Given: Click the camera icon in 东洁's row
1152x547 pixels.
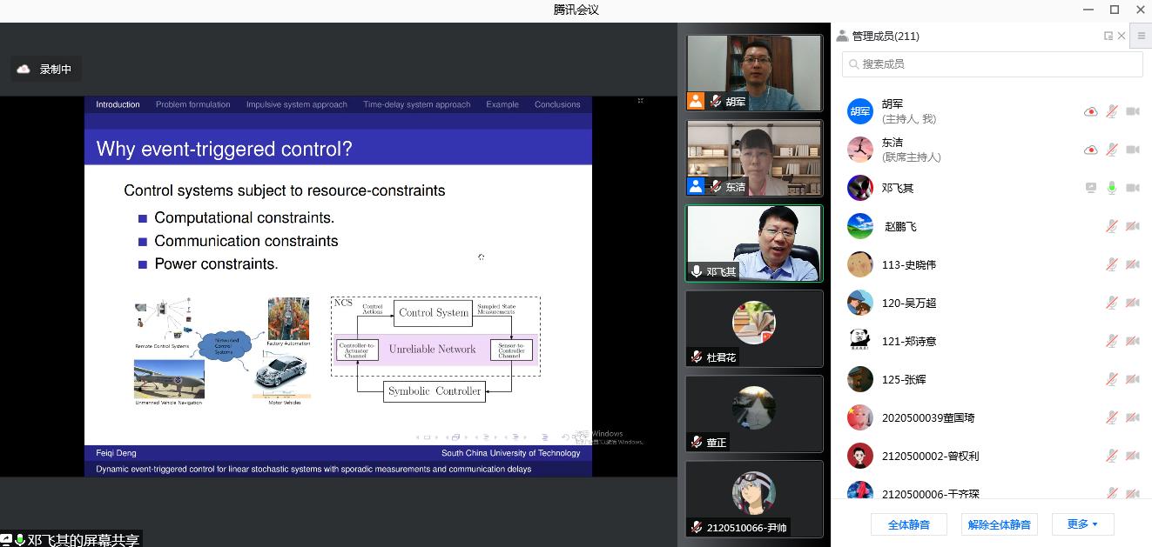Looking at the screenshot, I should click(1133, 150).
